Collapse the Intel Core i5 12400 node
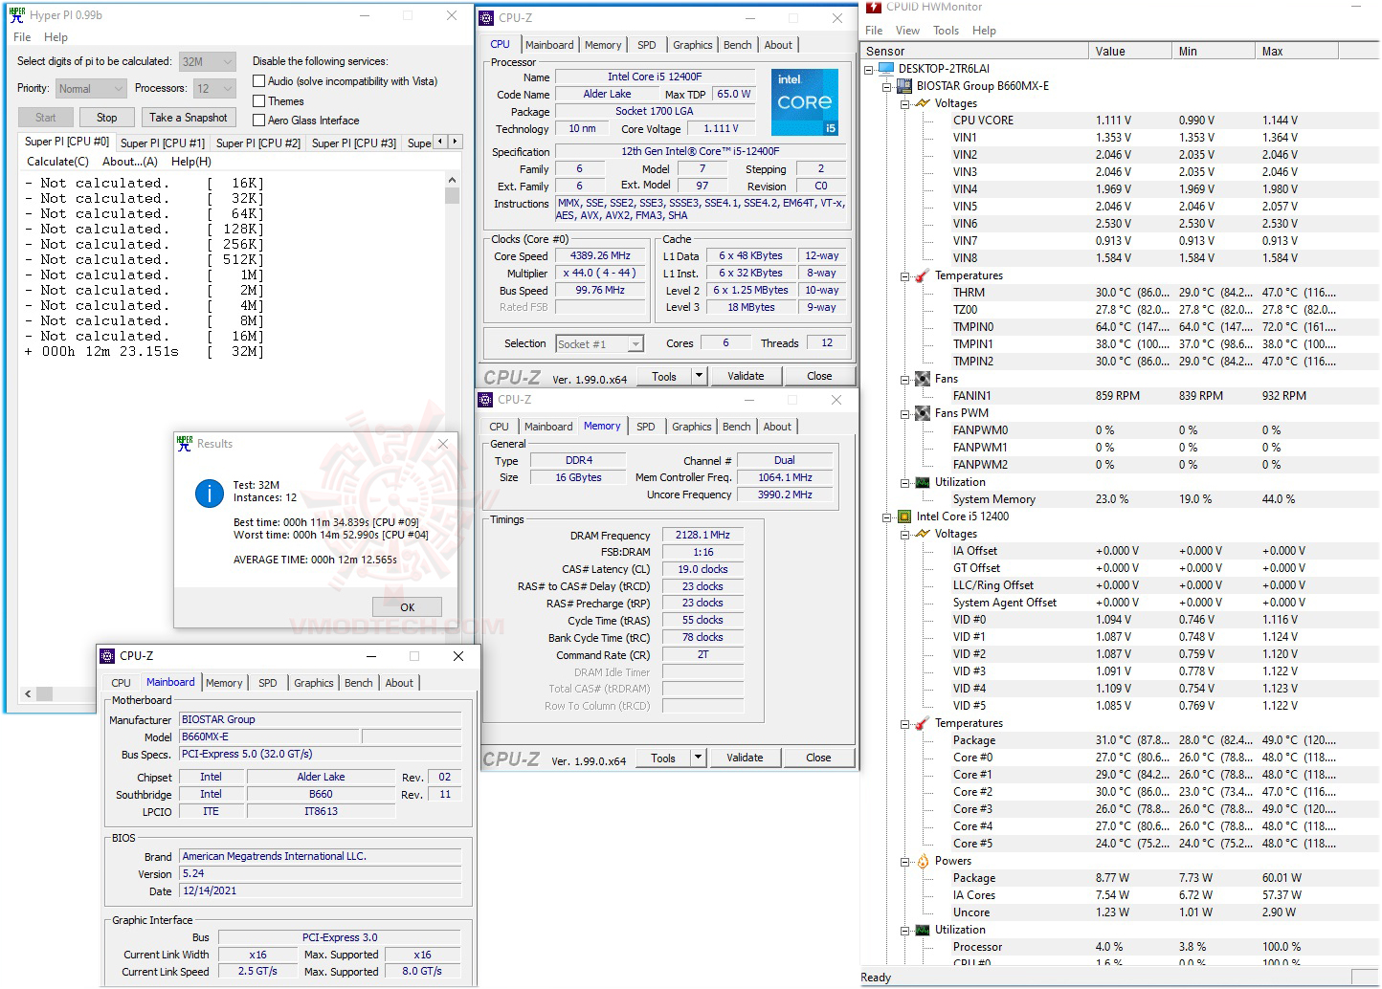Image resolution: width=1382 pixels, height=989 pixels. click(886, 516)
